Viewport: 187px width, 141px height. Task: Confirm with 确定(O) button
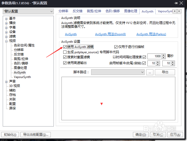pyautogui.click(x=141, y=135)
